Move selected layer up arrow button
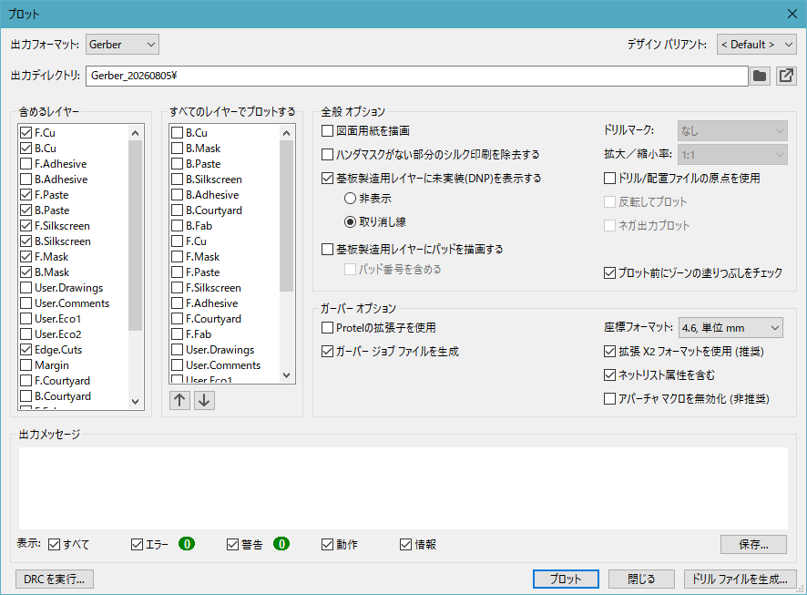807x595 pixels. click(179, 400)
